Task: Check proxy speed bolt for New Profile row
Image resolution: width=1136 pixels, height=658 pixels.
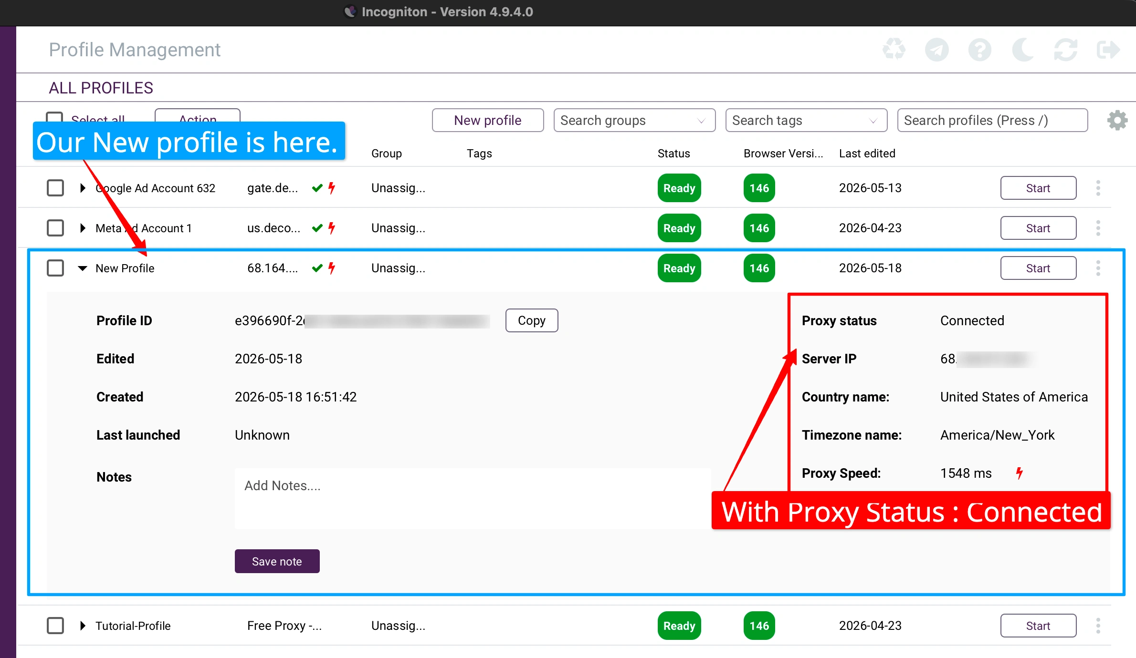Action: pyautogui.click(x=332, y=268)
